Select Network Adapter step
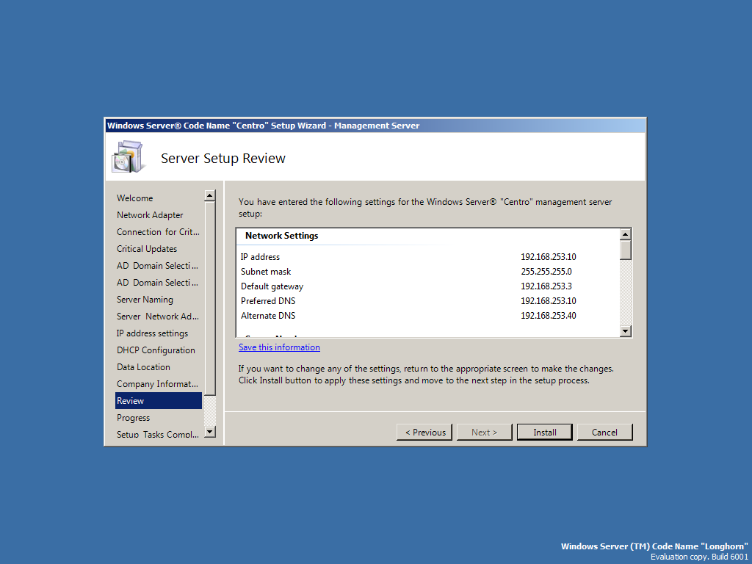752x564 pixels. click(x=150, y=215)
